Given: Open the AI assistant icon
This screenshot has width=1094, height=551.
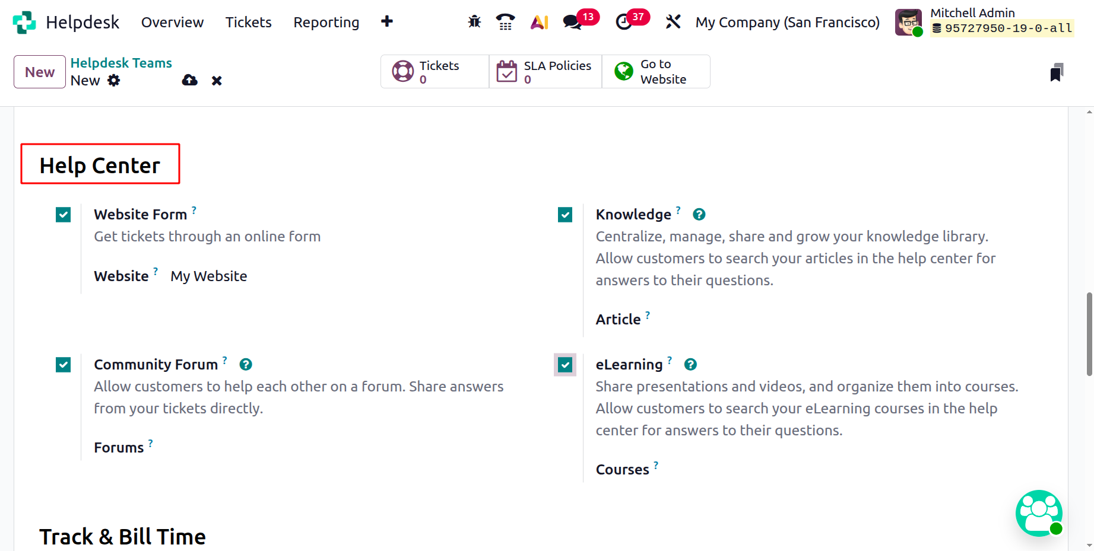Looking at the screenshot, I should 539,22.
